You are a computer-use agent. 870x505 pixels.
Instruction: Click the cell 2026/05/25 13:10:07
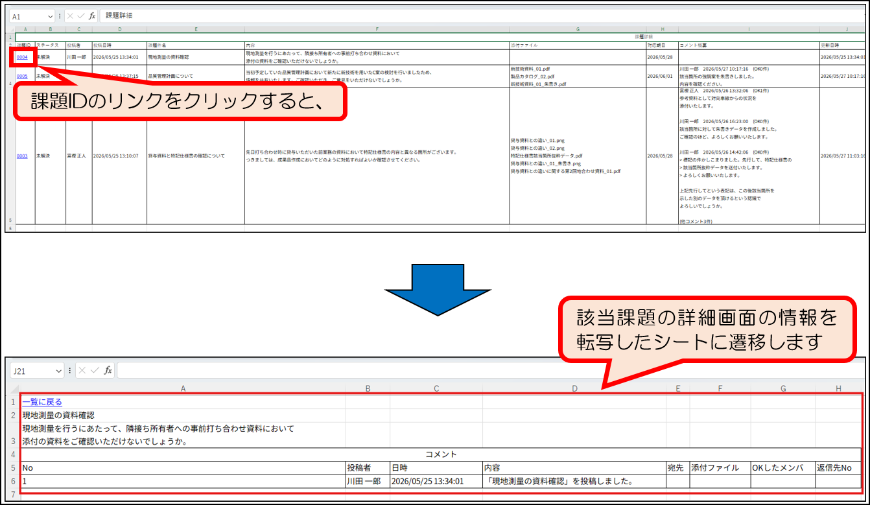point(119,156)
